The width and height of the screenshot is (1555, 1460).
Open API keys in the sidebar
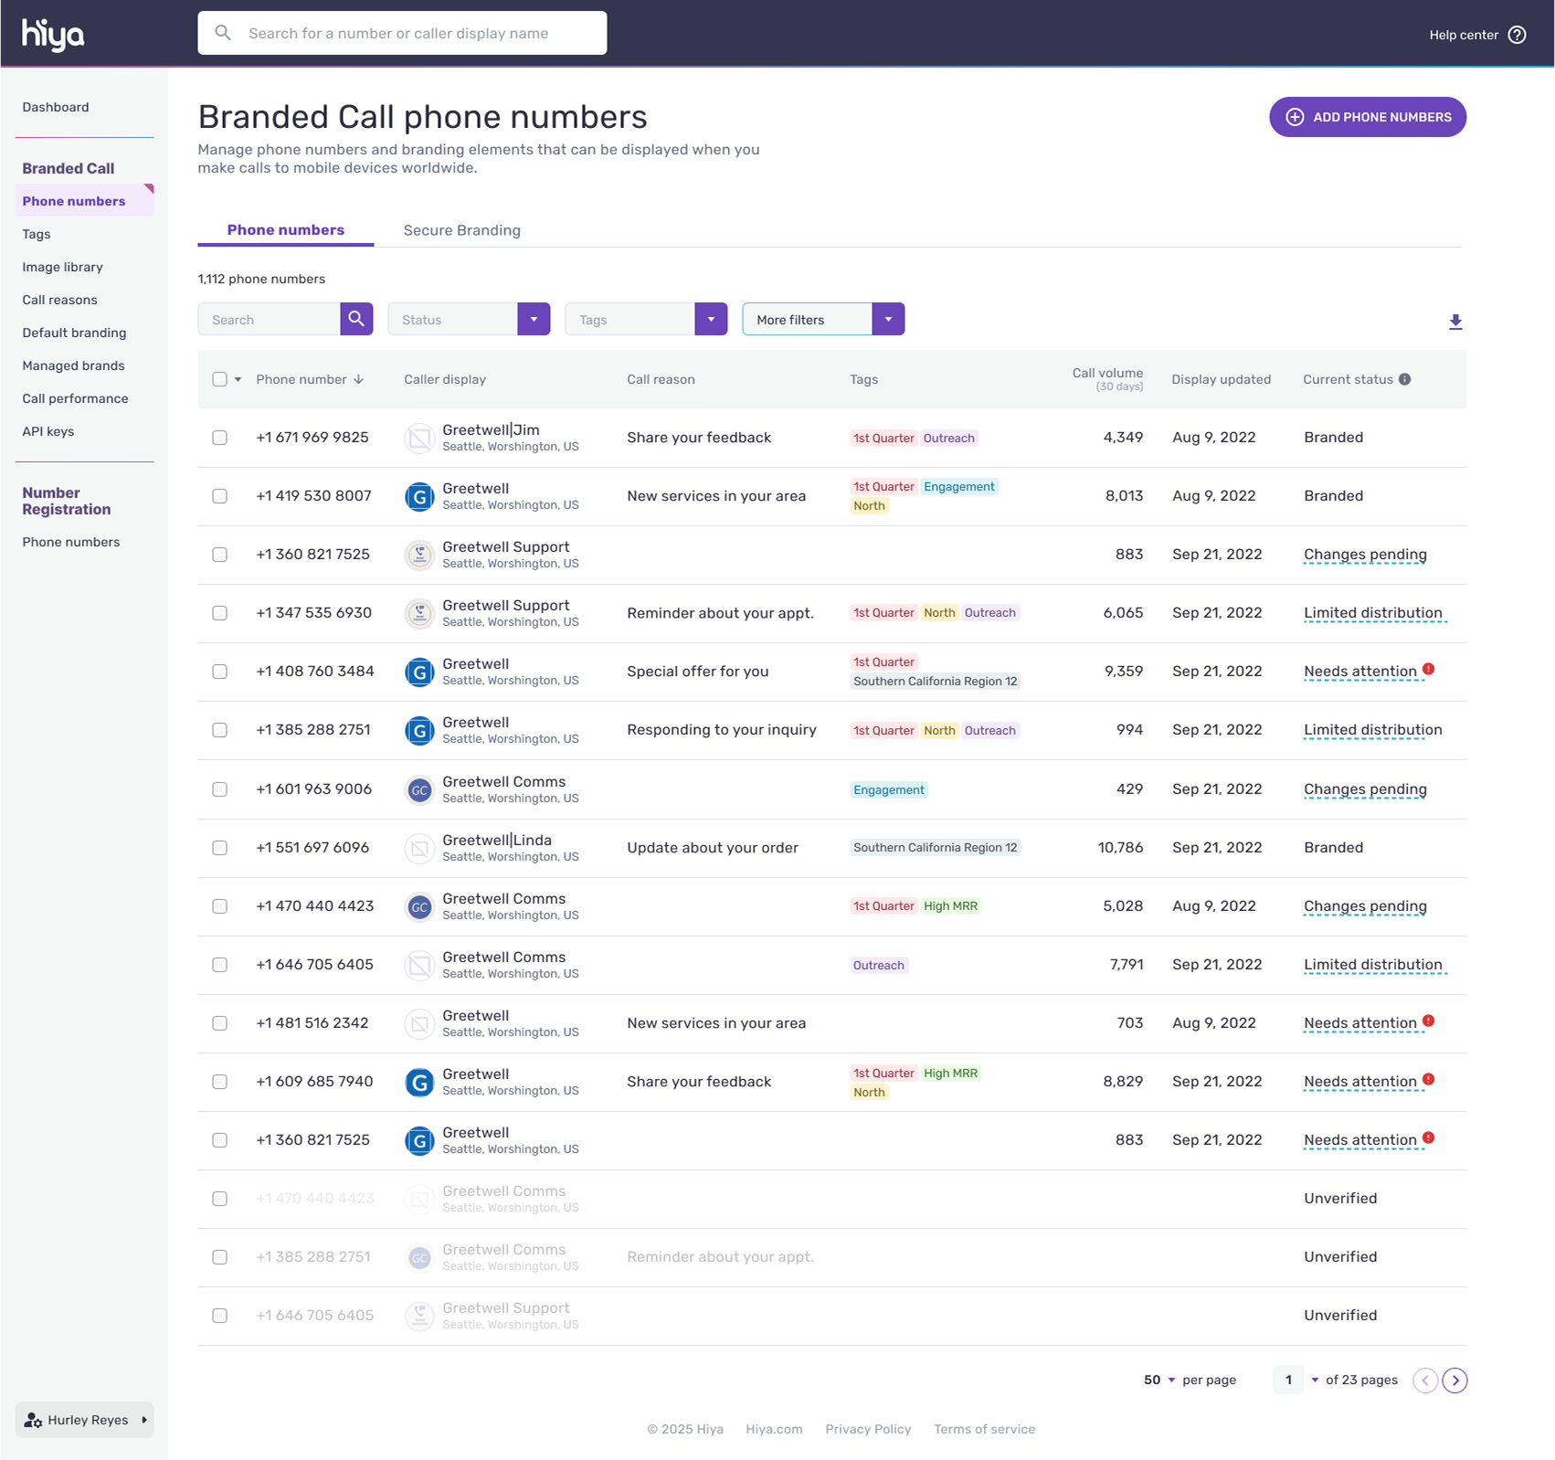tap(48, 431)
